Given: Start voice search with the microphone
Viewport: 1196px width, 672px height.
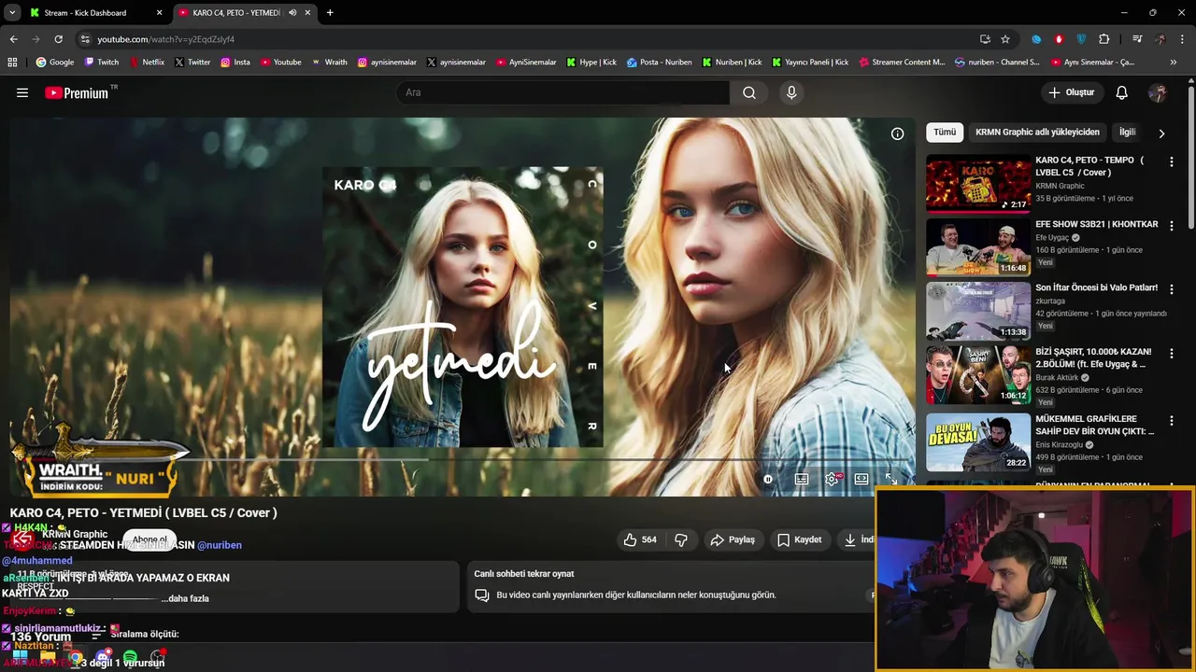Looking at the screenshot, I should pyautogui.click(x=791, y=92).
